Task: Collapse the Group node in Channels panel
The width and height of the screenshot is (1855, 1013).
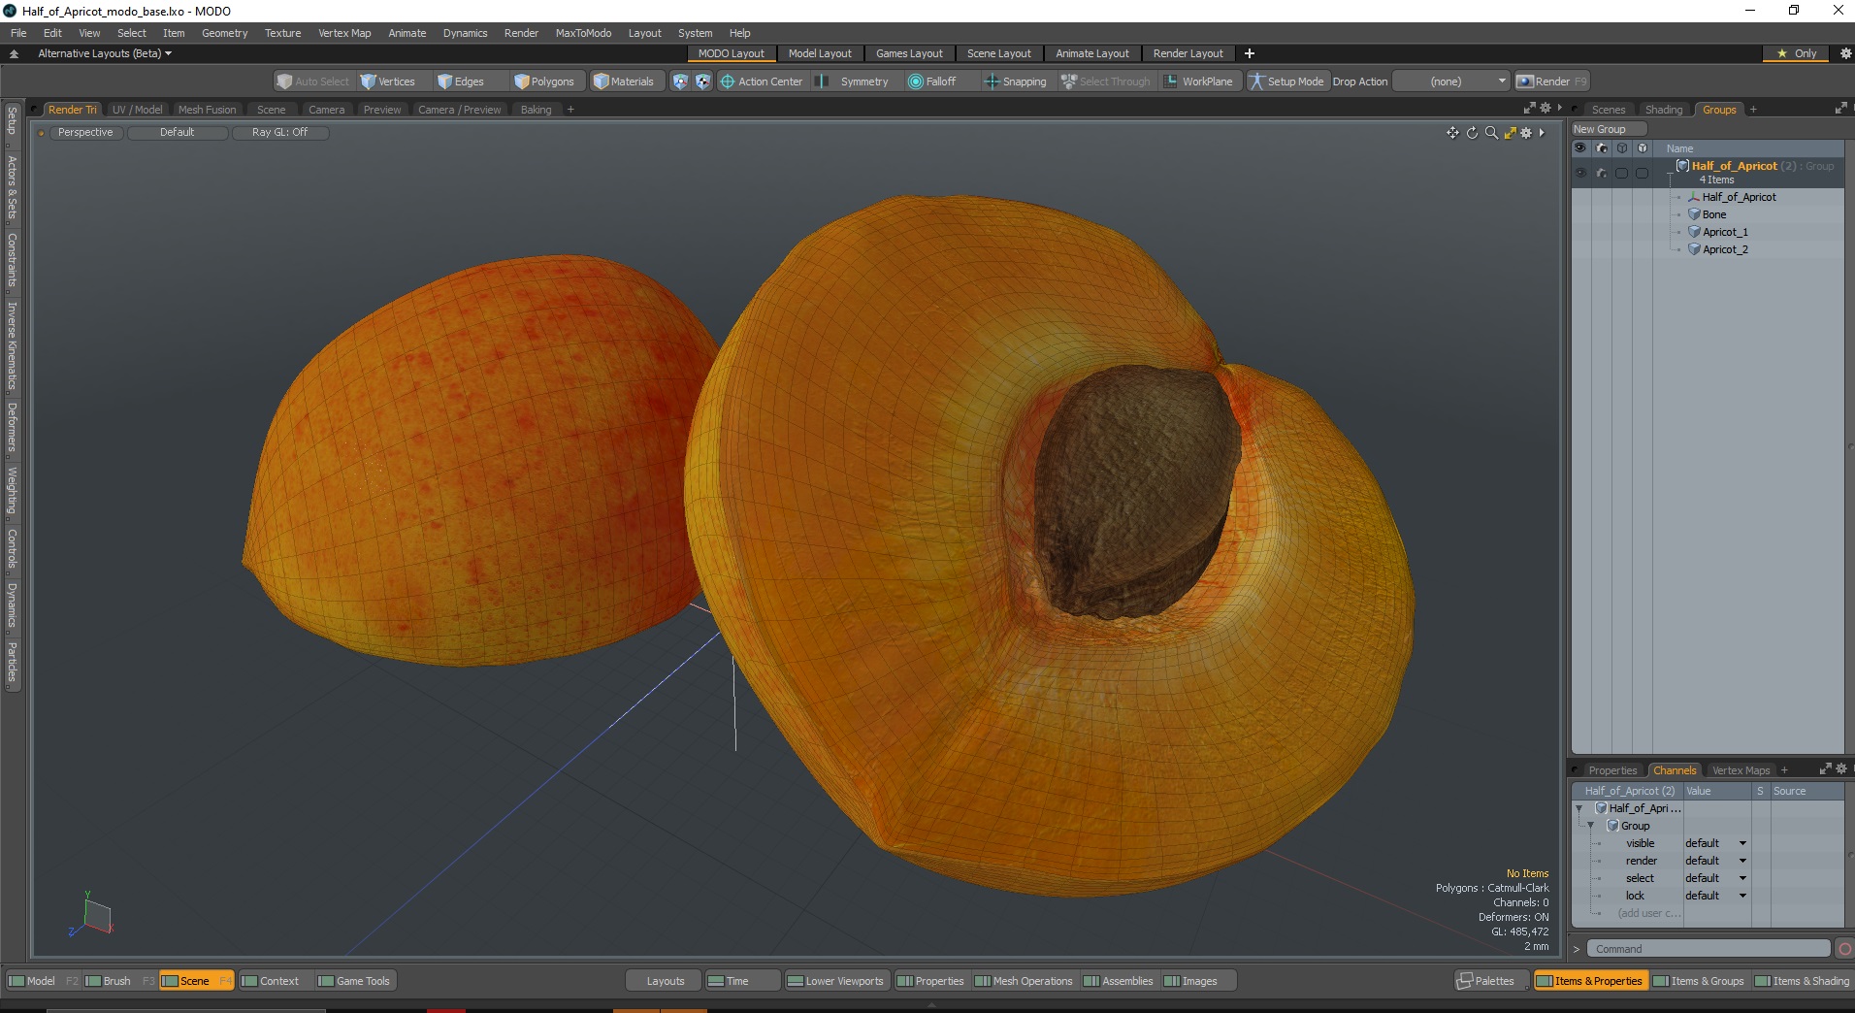Action: pos(1591,826)
